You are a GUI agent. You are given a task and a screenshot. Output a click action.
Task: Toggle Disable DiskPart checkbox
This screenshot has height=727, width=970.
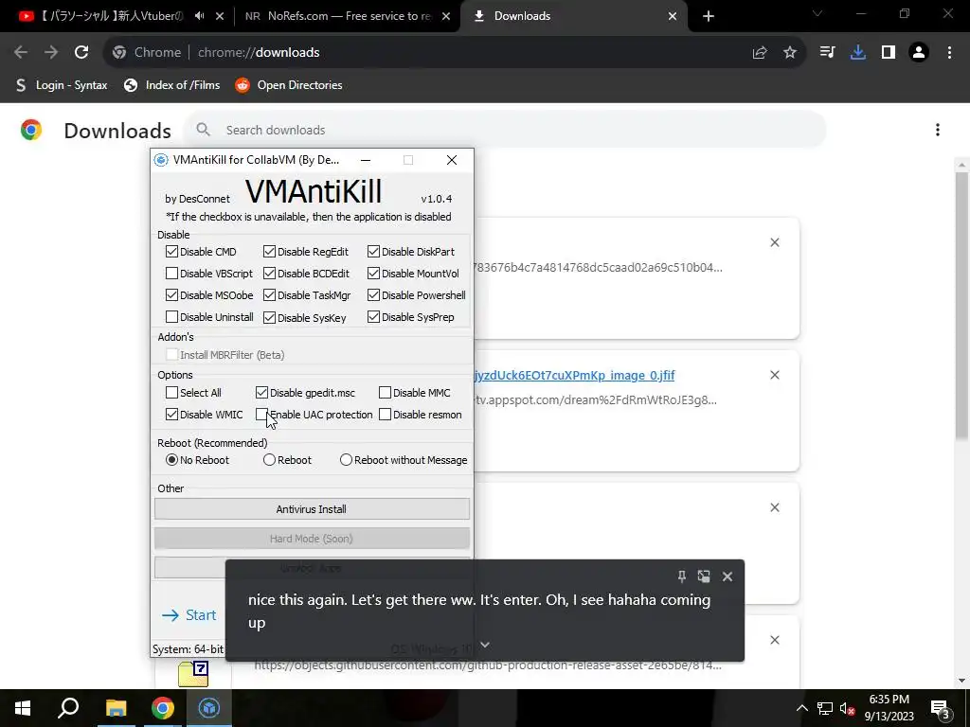tap(373, 252)
